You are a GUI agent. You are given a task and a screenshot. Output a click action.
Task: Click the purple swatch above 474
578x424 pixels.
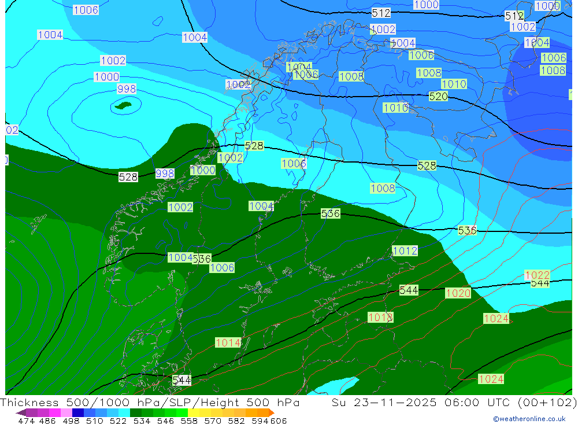pyautogui.click(x=32, y=413)
